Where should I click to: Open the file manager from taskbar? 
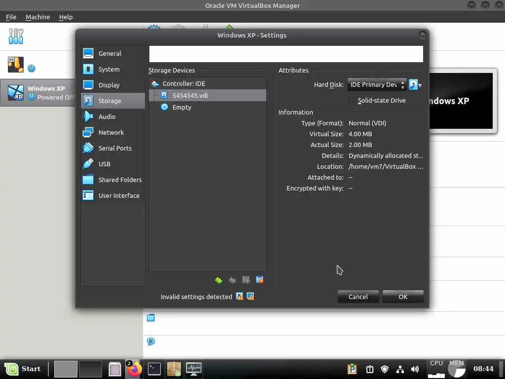(x=114, y=369)
